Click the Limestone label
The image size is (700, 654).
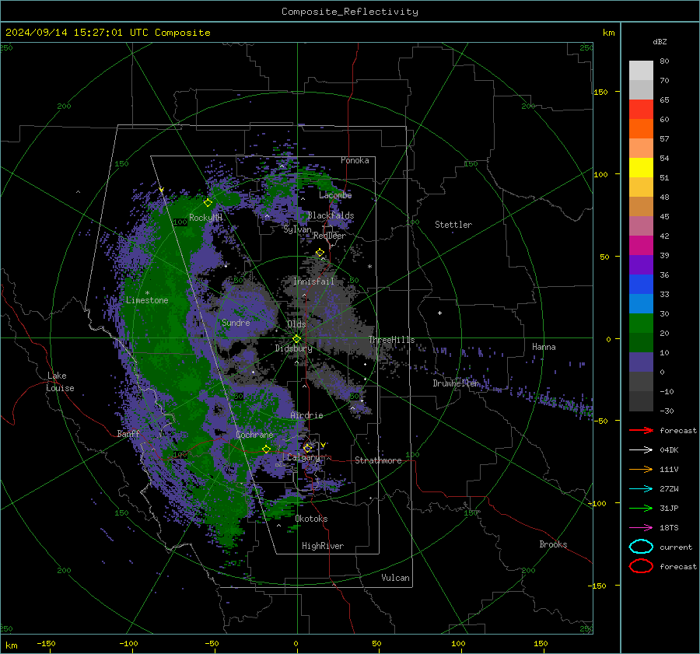click(147, 300)
